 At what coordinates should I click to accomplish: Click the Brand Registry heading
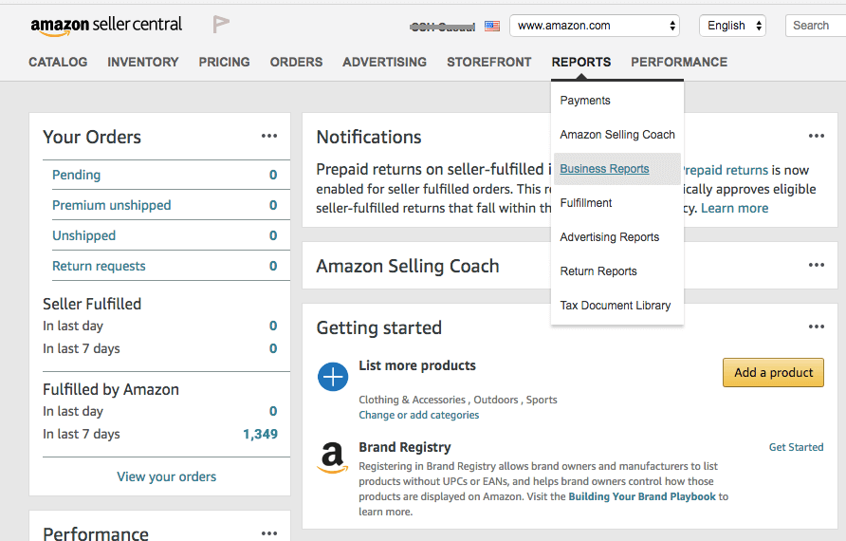pyautogui.click(x=405, y=447)
